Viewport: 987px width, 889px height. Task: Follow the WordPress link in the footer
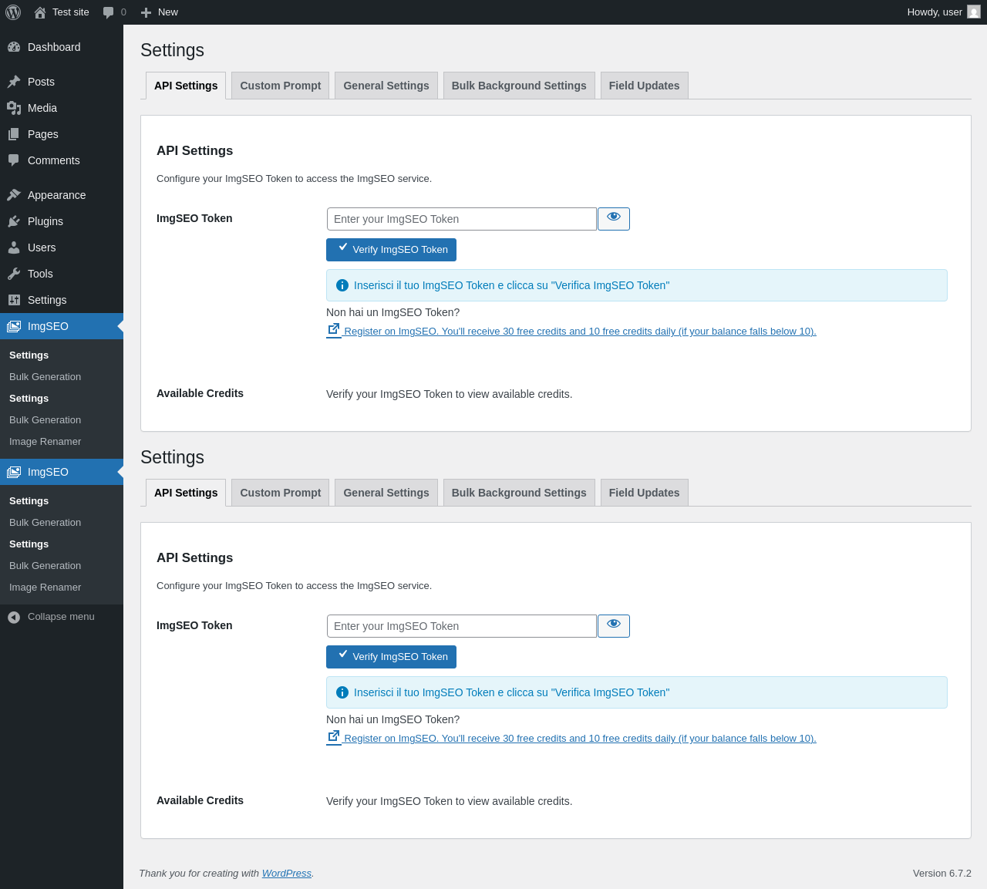pyautogui.click(x=287, y=874)
